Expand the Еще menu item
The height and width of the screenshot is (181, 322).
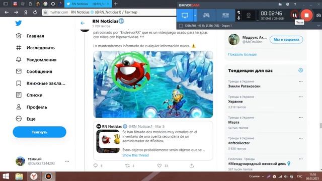(26, 119)
